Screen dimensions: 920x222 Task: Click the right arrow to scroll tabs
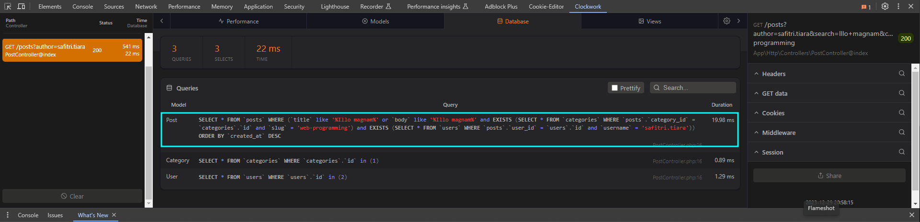[x=738, y=21]
